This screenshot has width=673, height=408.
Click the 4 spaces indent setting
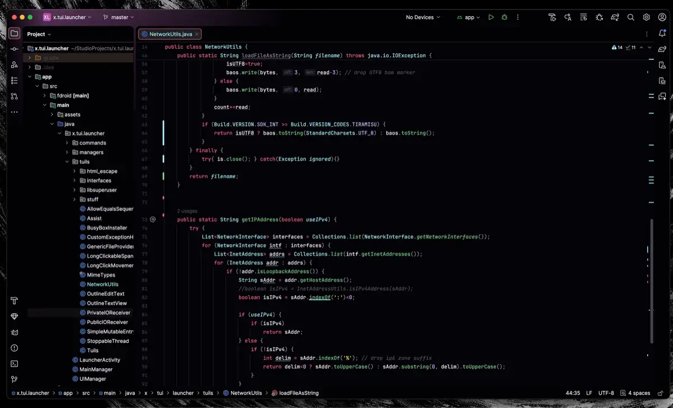coord(634,393)
